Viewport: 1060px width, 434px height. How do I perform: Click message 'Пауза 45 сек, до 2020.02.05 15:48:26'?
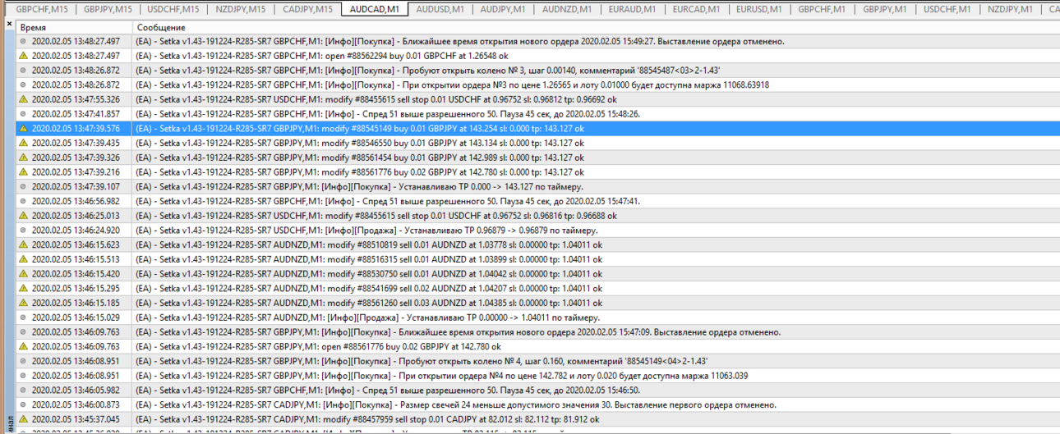(388, 114)
